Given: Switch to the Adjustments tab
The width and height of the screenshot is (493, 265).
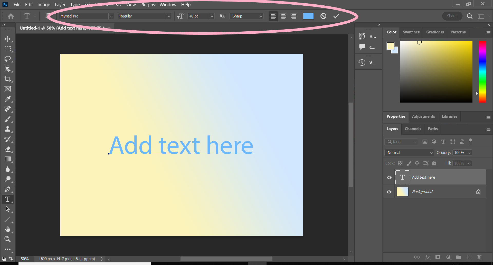Looking at the screenshot, I should coord(423,116).
